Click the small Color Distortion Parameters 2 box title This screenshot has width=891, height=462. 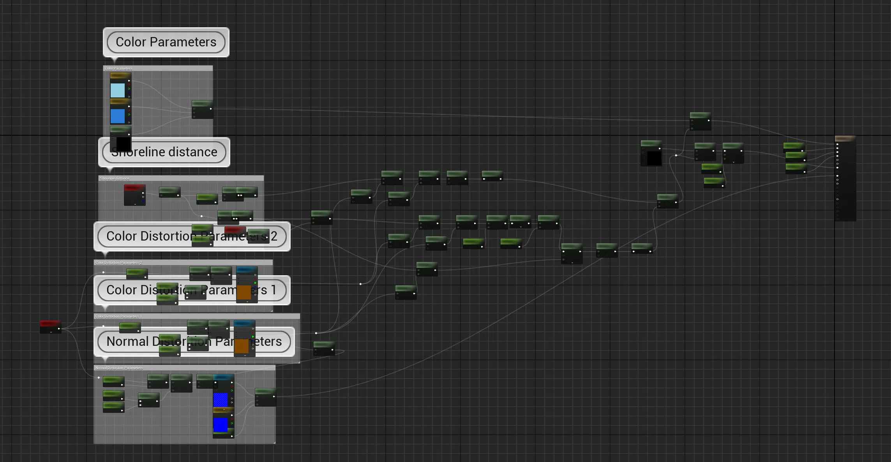click(183, 262)
